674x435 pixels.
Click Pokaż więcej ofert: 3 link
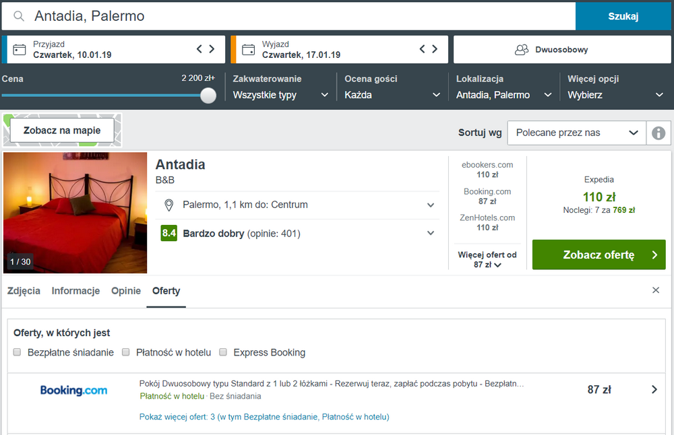[x=264, y=417]
